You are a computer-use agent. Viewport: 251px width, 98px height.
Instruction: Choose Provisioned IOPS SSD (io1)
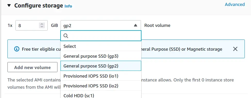pyautogui.click(x=101, y=76)
